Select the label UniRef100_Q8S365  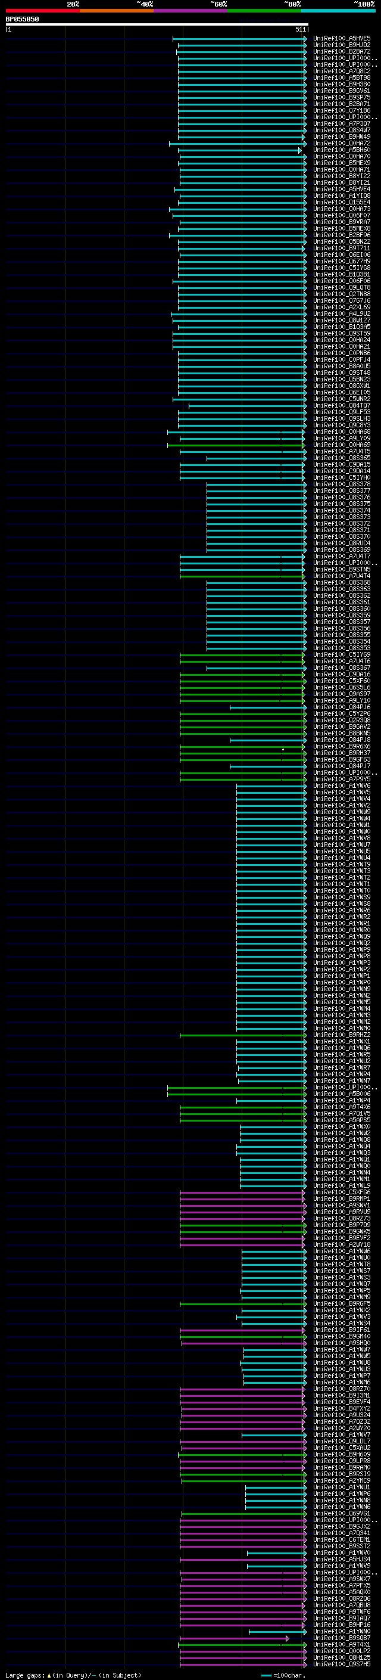[341, 458]
